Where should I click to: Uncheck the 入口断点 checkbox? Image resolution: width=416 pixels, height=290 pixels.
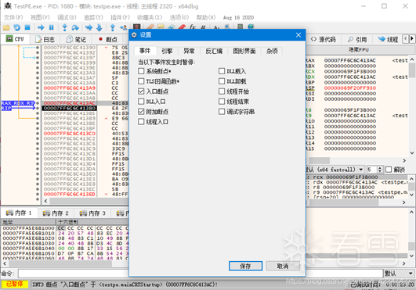[141, 91]
